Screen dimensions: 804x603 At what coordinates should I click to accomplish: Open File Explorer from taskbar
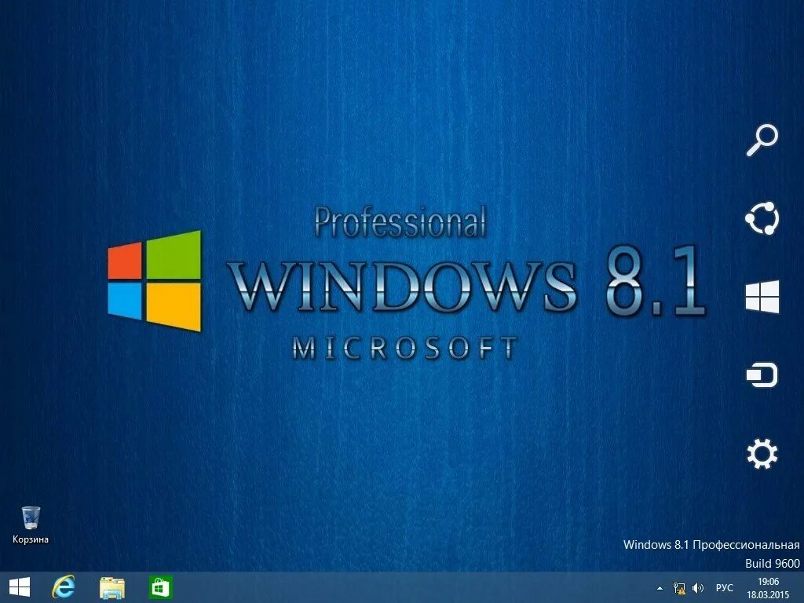pyautogui.click(x=111, y=587)
